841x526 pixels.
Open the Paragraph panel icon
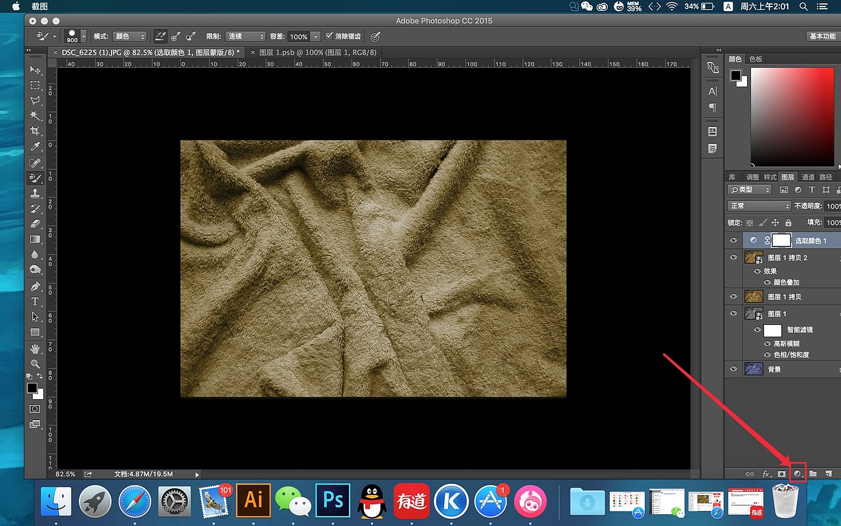(x=712, y=107)
